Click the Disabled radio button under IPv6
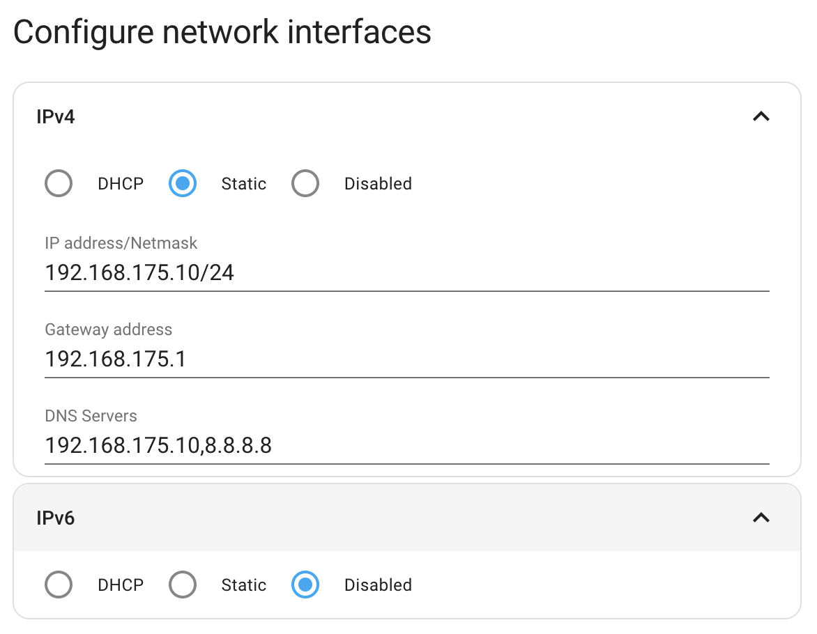The image size is (817, 634). click(x=305, y=585)
